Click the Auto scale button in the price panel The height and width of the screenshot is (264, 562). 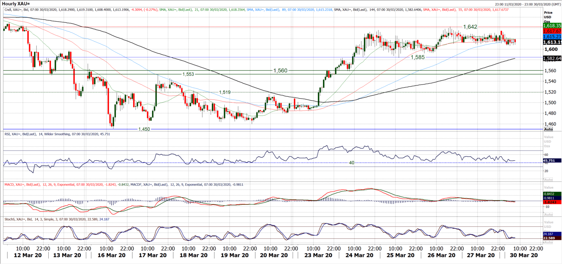(x=548, y=129)
